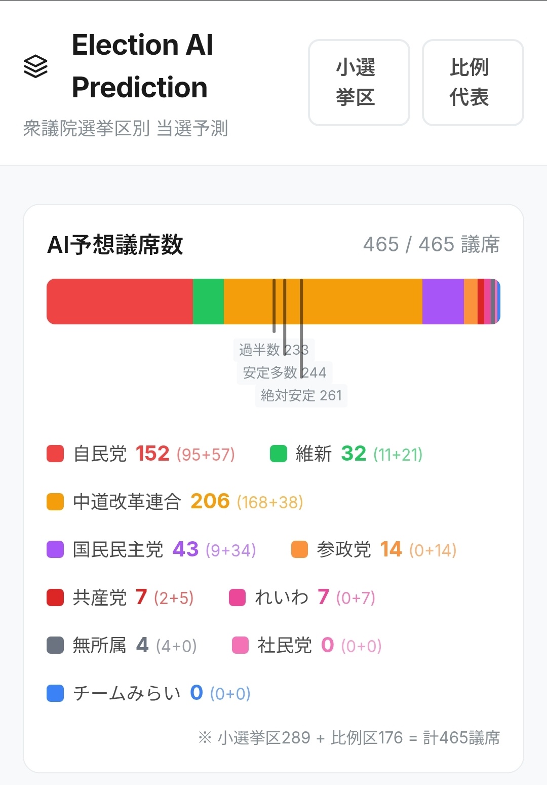
Task: Click the purple 国民民主党 legend swatch
Action: [x=55, y=549]
